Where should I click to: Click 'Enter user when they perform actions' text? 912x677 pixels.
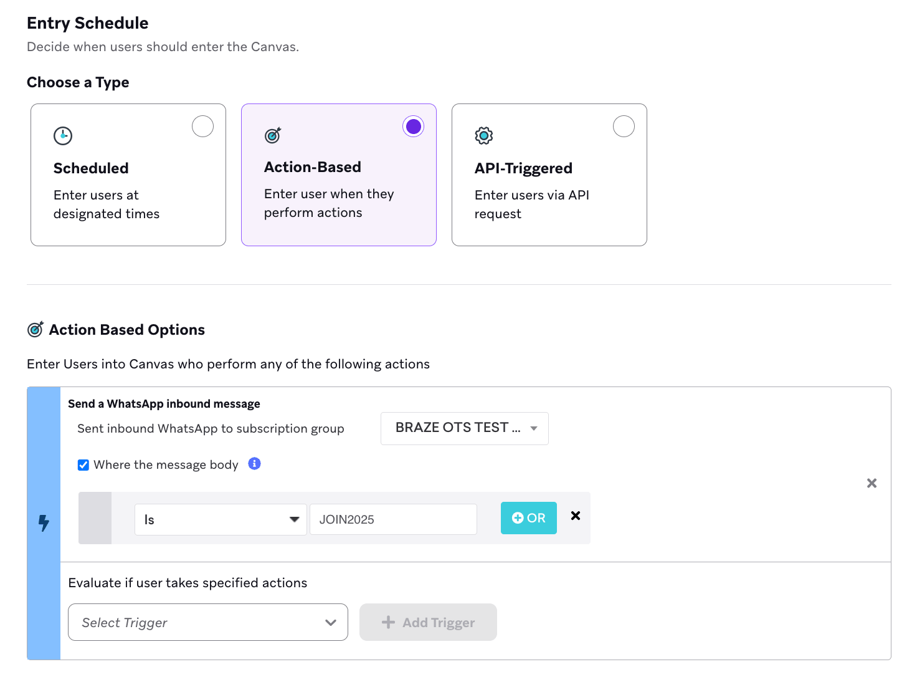(x=329, y=203)
